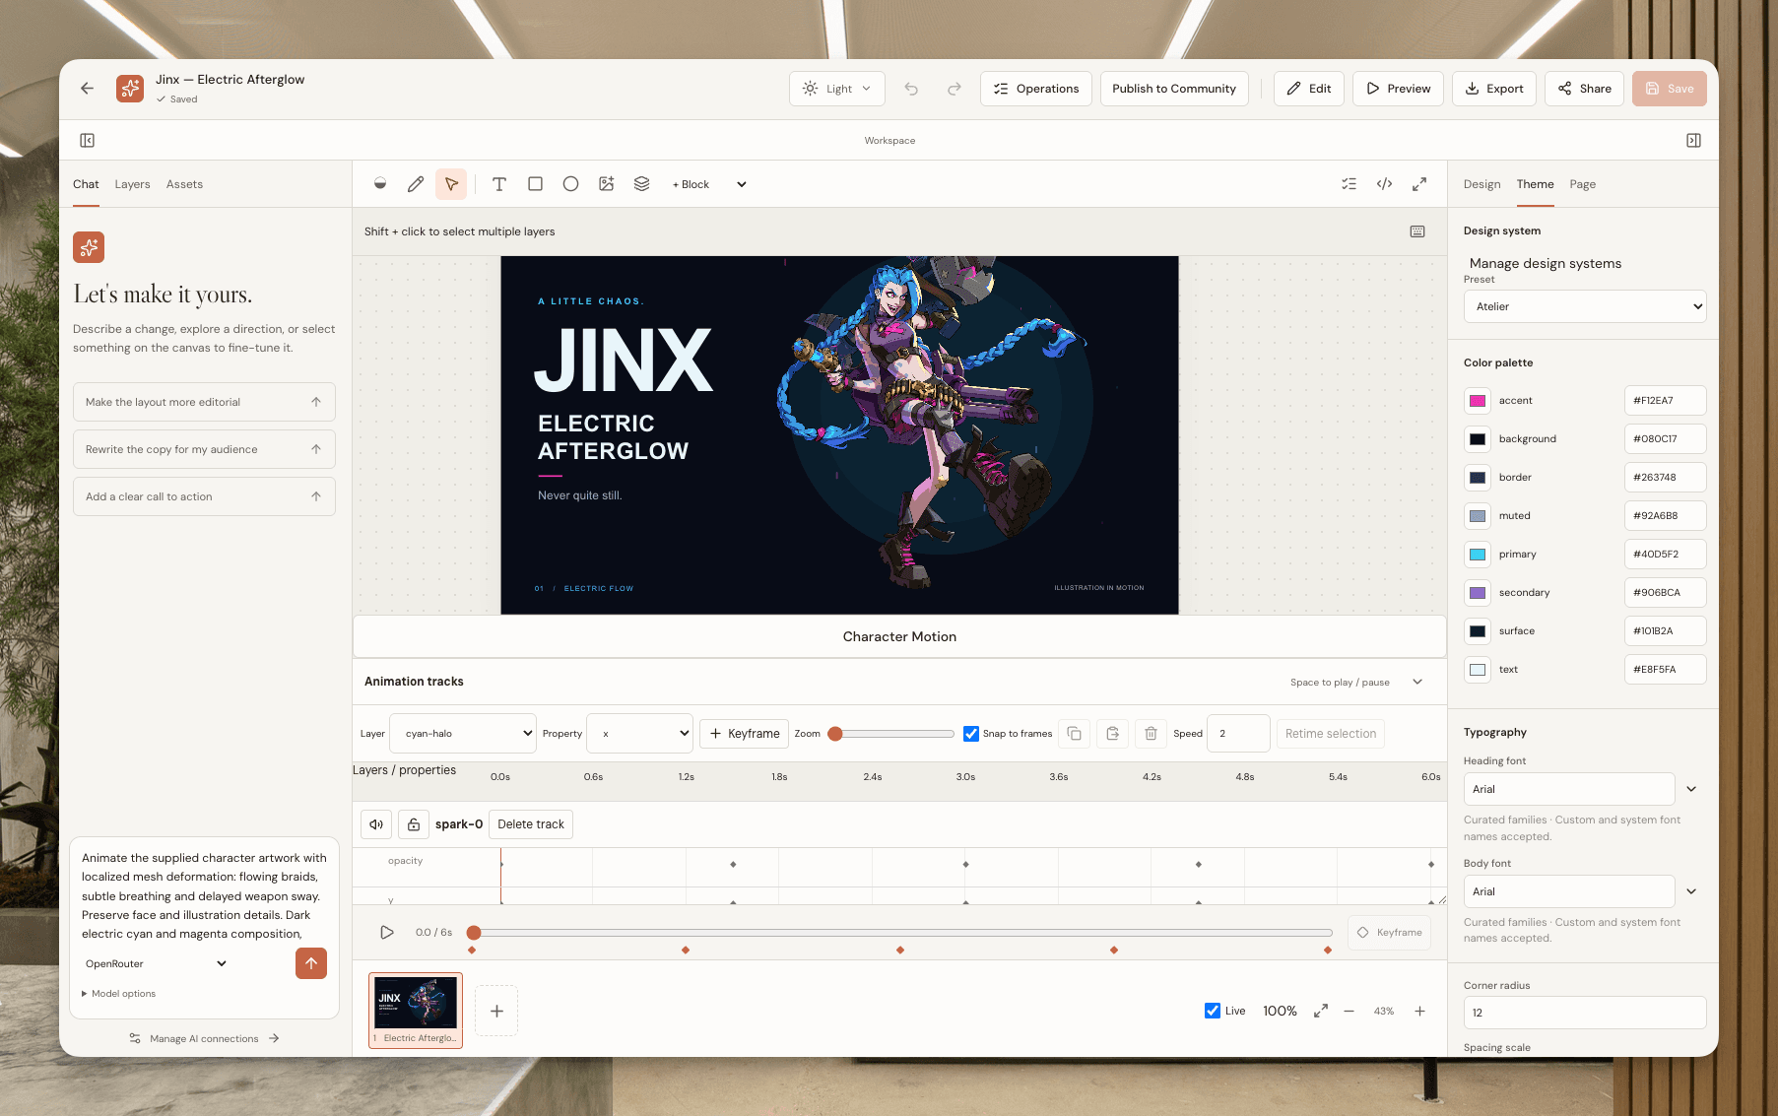This screenshot has height=1116, width=1778.
Task: Click the back arrow icon
Action: 87,89
